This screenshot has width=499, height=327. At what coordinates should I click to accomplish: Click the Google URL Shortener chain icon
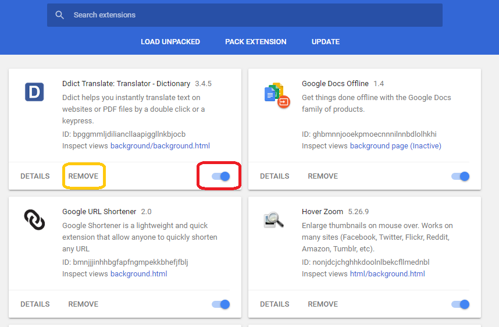(x=34, y=219)
